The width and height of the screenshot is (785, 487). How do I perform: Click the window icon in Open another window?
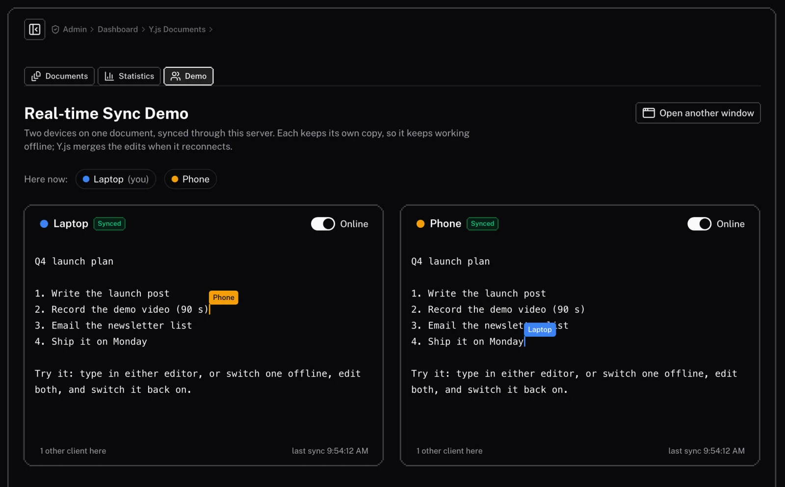click(x=649, y=113)
